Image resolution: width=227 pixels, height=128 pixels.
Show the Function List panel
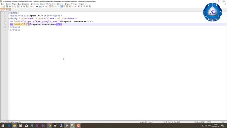pos(70,6)
